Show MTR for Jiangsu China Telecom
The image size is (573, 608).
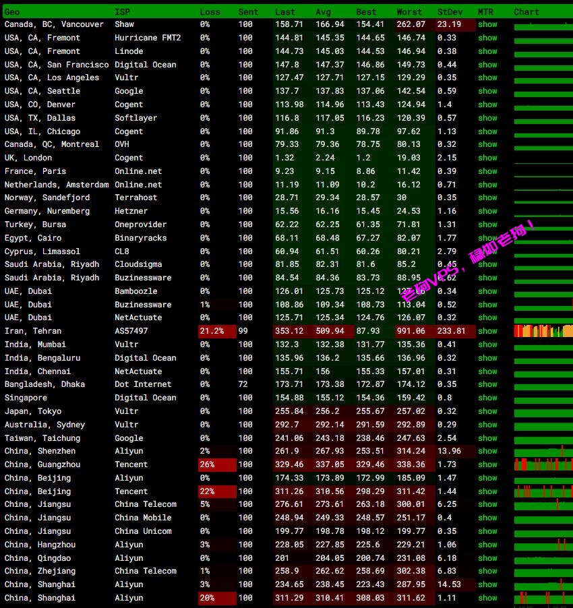pyautogui.click(x=487, y=504)
